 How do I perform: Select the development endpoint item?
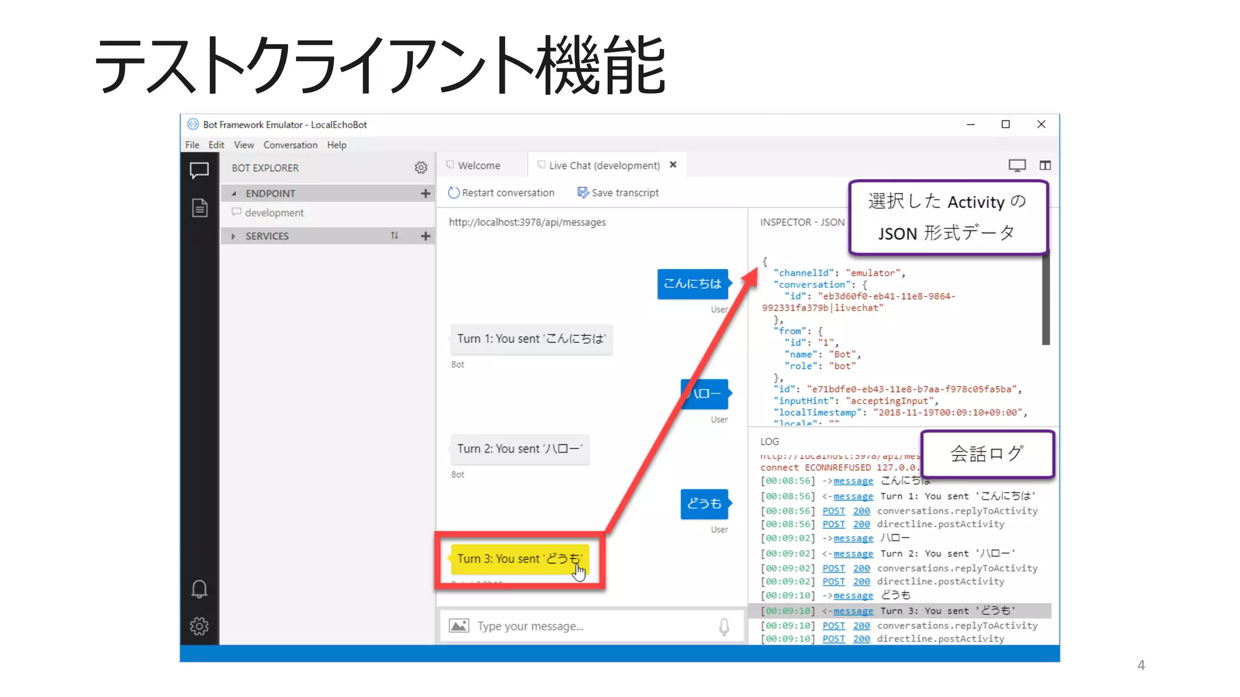click(x=274, y=213)
